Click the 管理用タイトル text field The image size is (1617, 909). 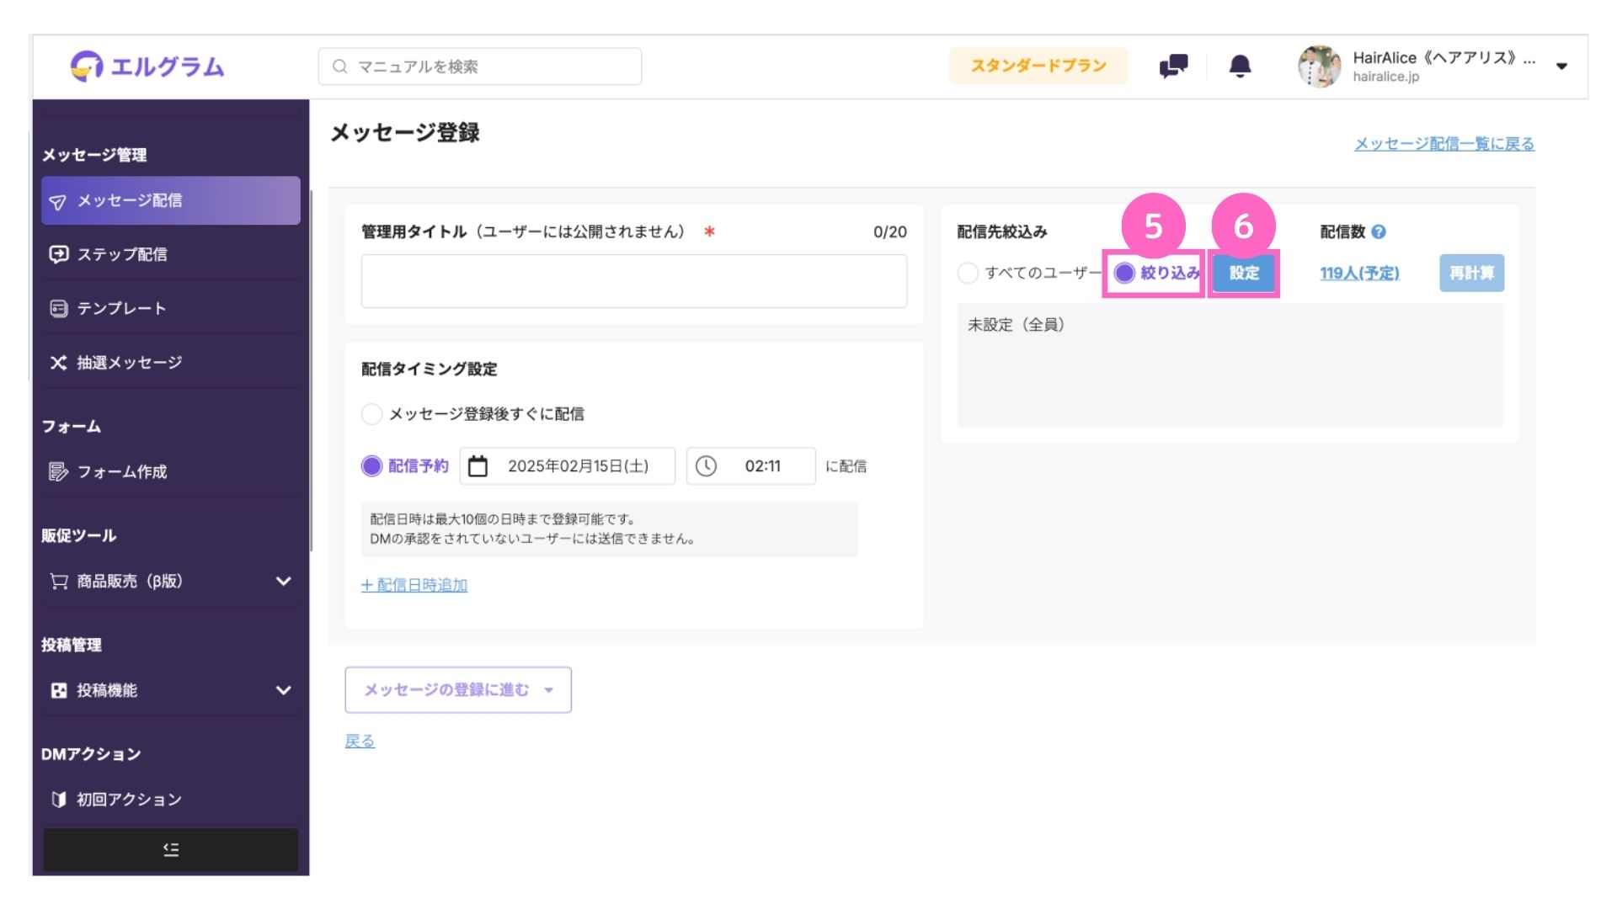coord(634,281)
